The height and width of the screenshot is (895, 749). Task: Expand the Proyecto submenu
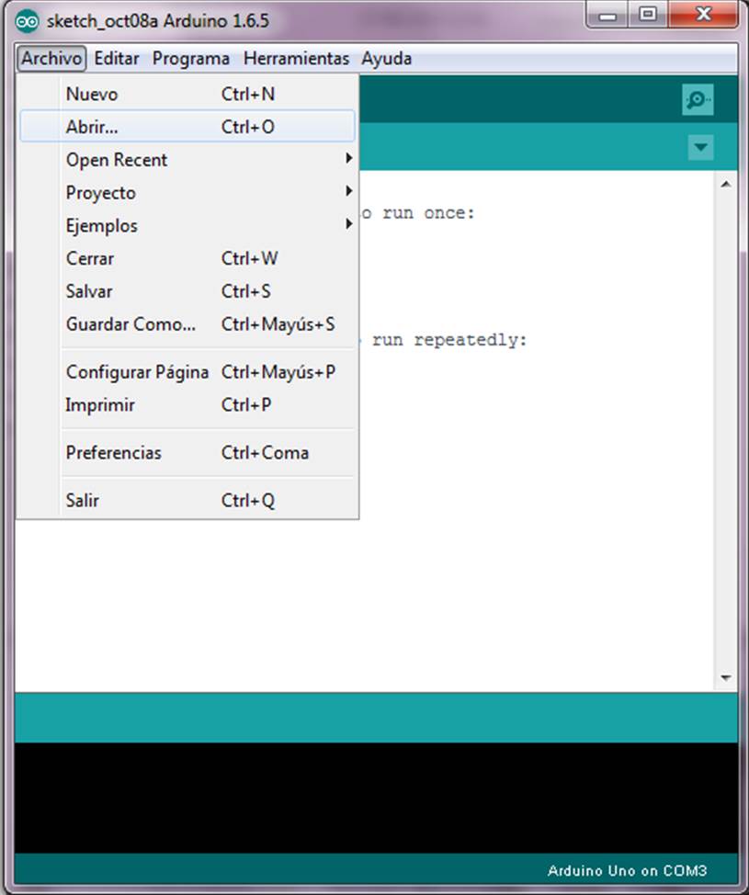coord(187,192)
